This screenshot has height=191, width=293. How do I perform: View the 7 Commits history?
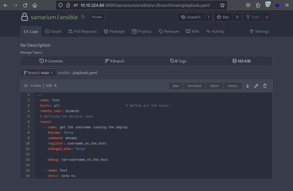coord(51,61)
